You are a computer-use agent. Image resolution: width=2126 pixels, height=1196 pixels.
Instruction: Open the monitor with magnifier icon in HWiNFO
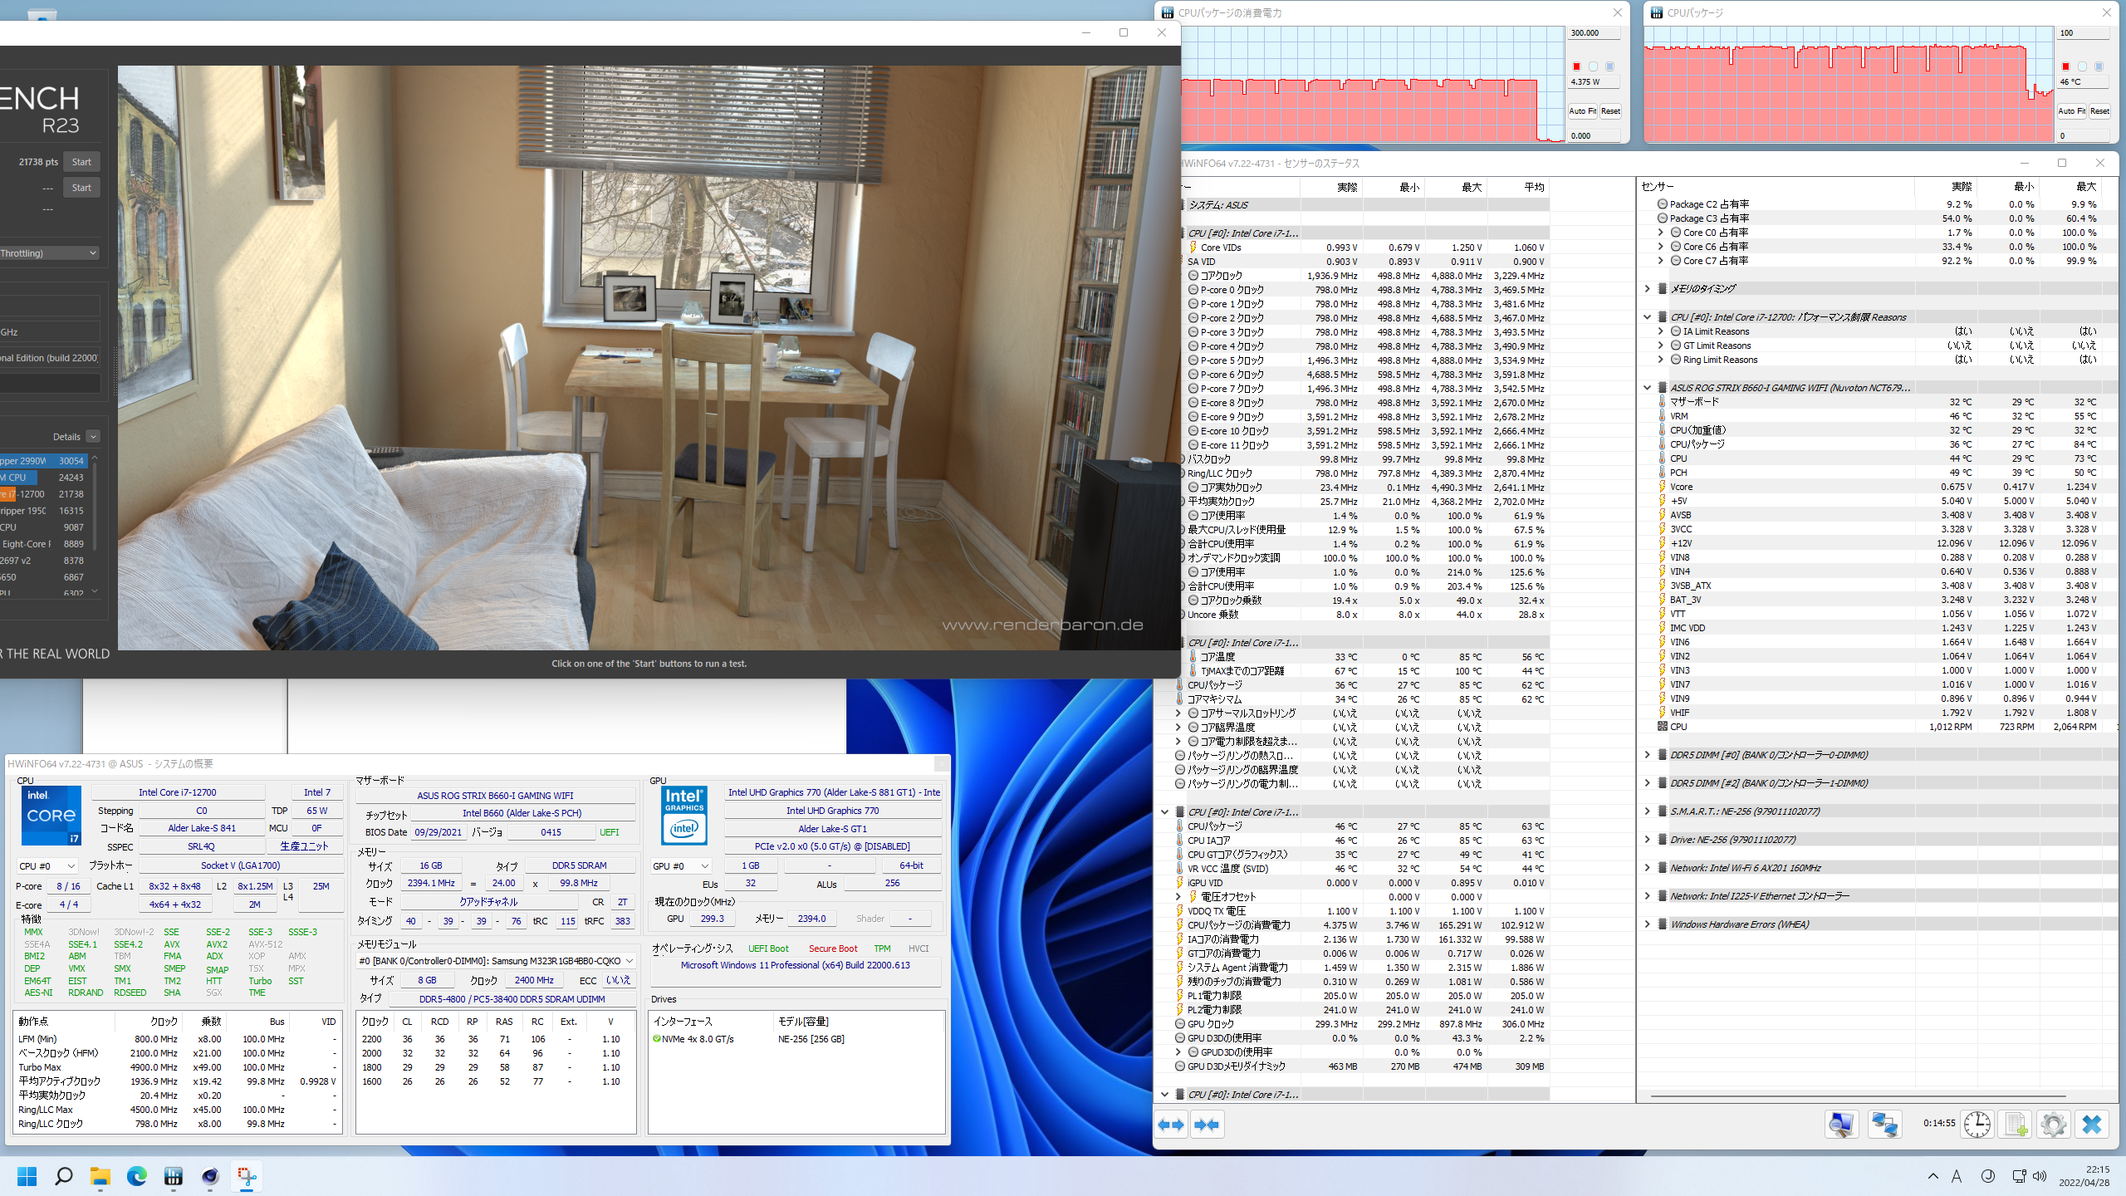click(x=1841, y=1125)
